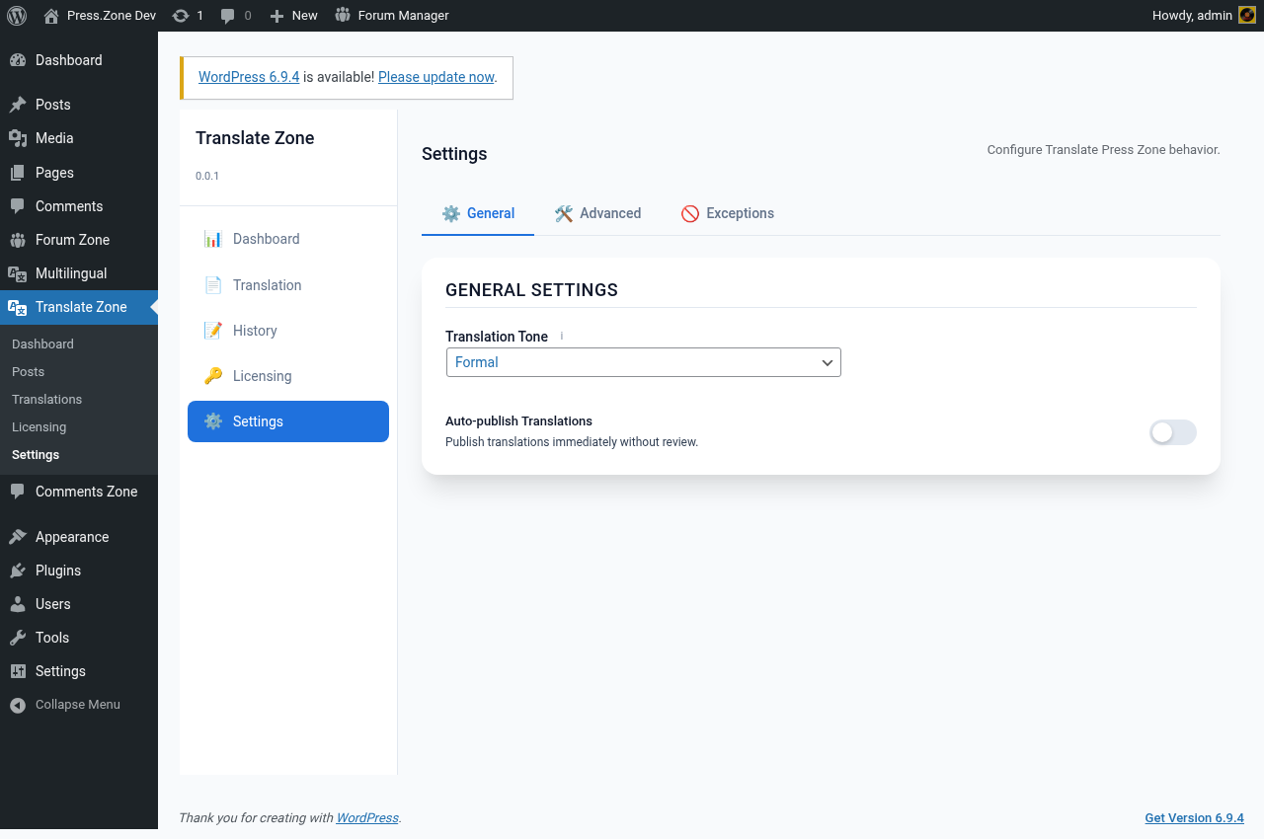Click the WordPress Settings sliders icon
Image resolution: width=1264 pixels, height=839 pixels.
click(x=18, y=671)
